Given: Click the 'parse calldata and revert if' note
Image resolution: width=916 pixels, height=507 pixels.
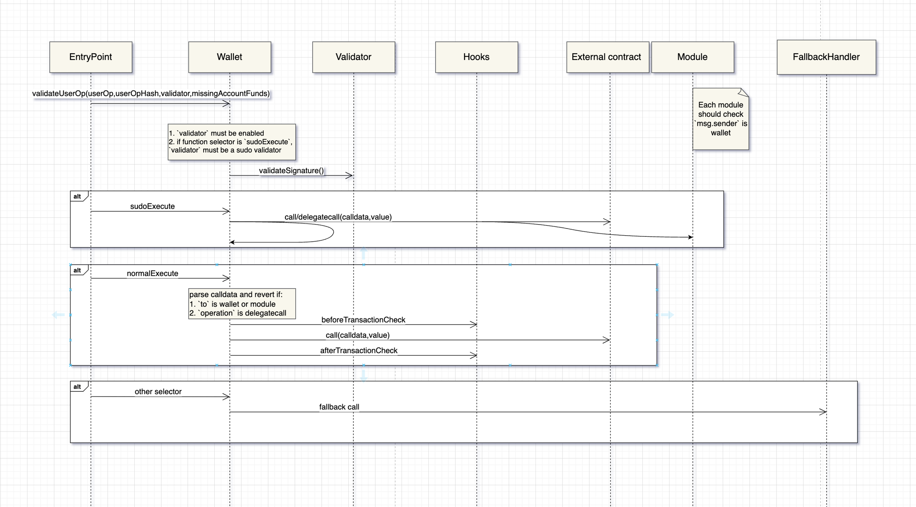Looking at the screenshot, I should [x=241, y=304].
